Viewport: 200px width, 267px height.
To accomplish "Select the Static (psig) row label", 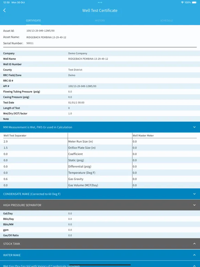I will click(76, 160).
